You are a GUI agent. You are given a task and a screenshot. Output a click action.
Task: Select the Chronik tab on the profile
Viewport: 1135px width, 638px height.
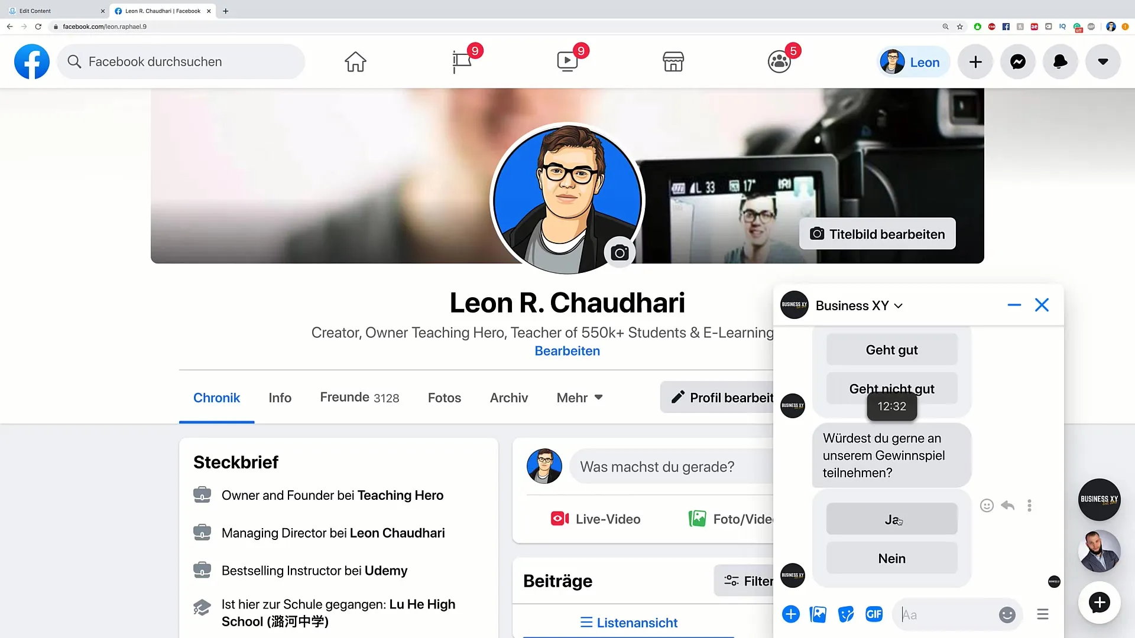(x=216, y=398)
